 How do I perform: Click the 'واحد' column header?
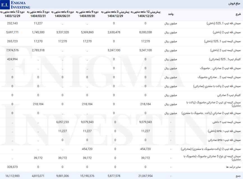pyautogui.click(x=170, y=14)
